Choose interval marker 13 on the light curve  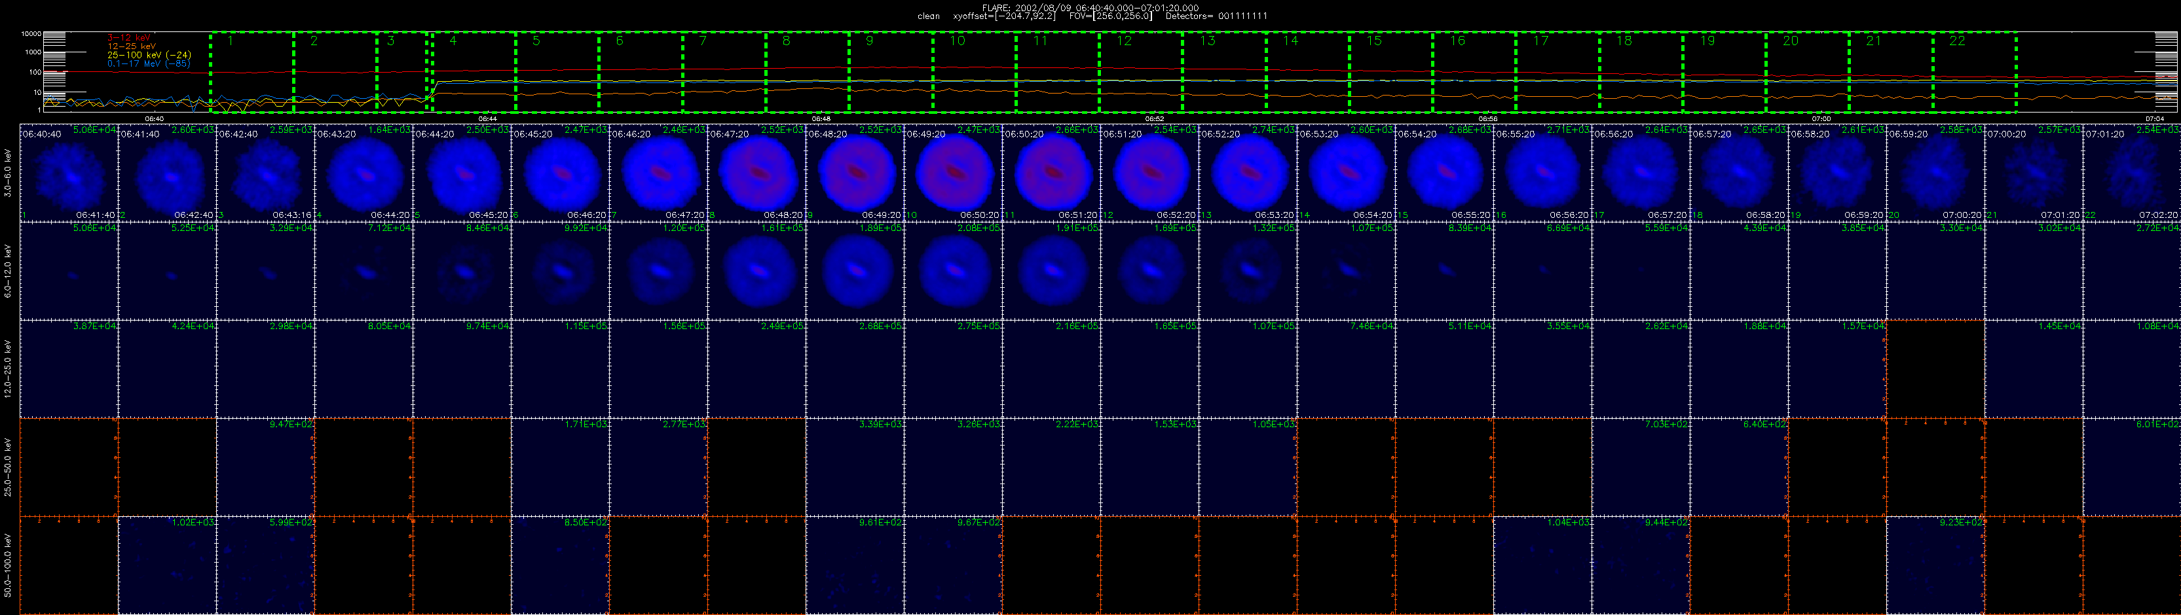(x=1207, y=41)
